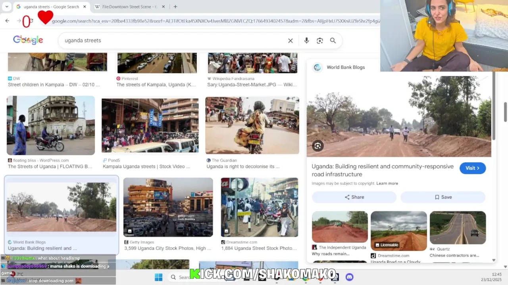This screenshot has width=508, height=285.
Task: Open 'Street children in Kampala – DW' caption
Action: (x=54, y=85)
